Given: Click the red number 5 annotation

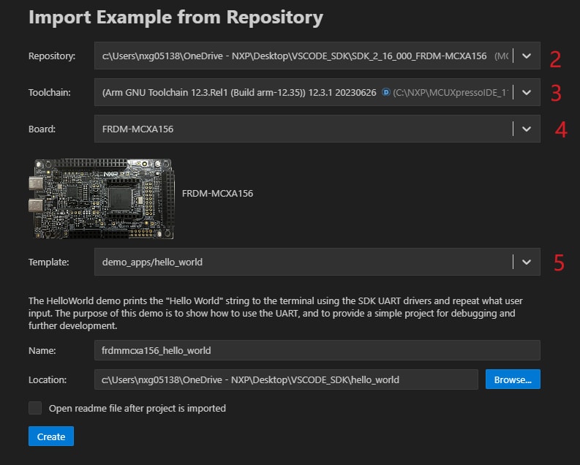Looking at the screenshot, I should (559, 262).
